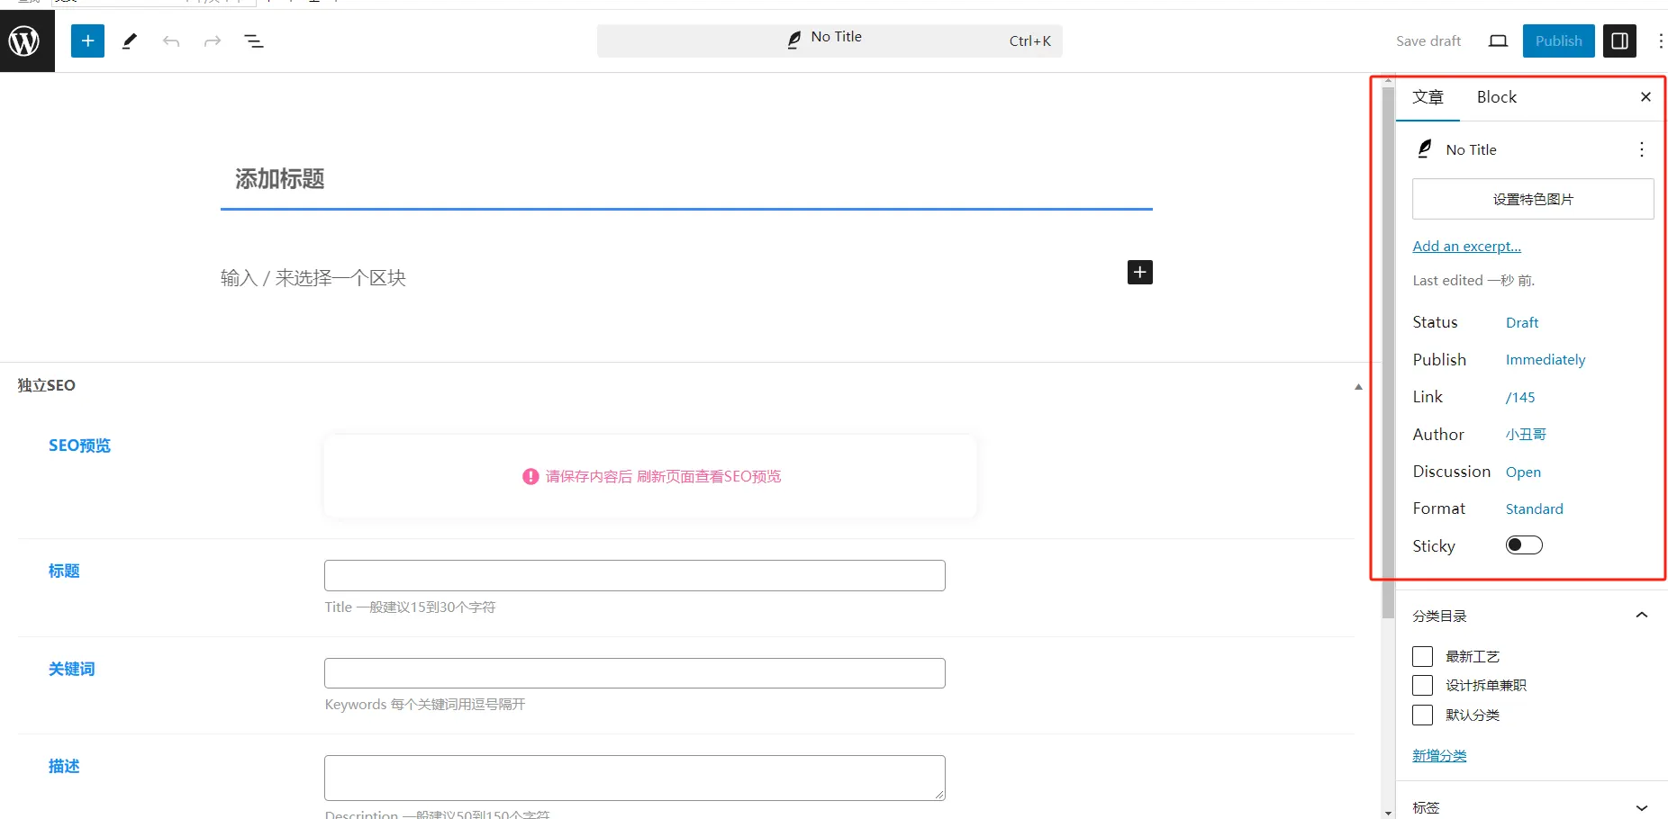Open the block inserter plus button
The width and height of the screenshot is (1668, 819).
87,40
